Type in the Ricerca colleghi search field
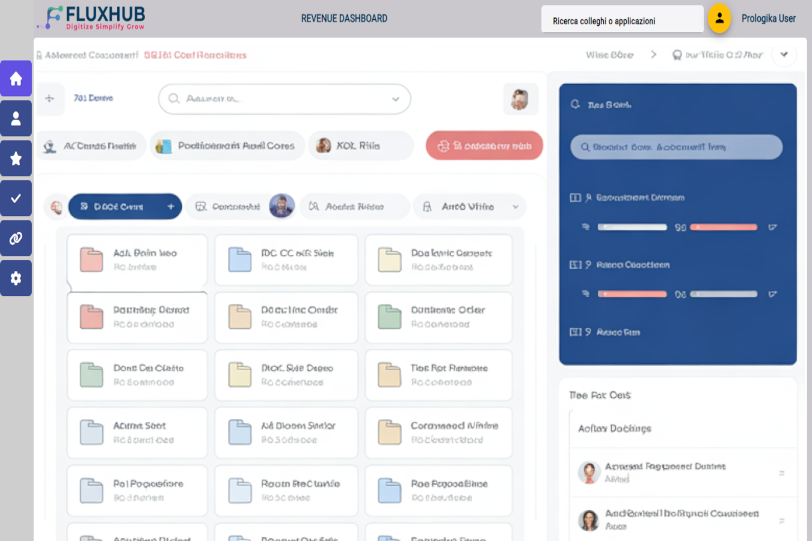The height and width of the screenshot is (541, 812). [x=622, y=19]
